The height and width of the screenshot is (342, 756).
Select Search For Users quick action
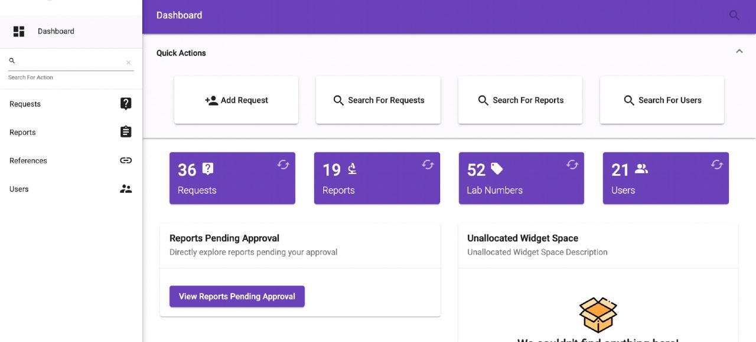point(662,100)
